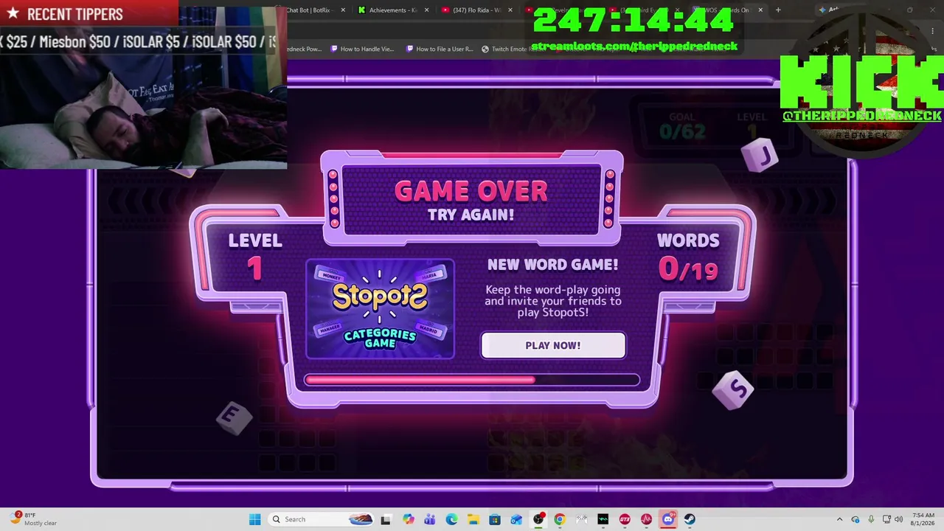The image size is (944, 531).
Task: Show hidden system tray icons
Action: [x=839, y=519]
